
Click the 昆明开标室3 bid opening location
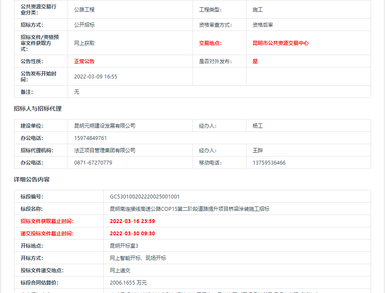coord(124,246)
